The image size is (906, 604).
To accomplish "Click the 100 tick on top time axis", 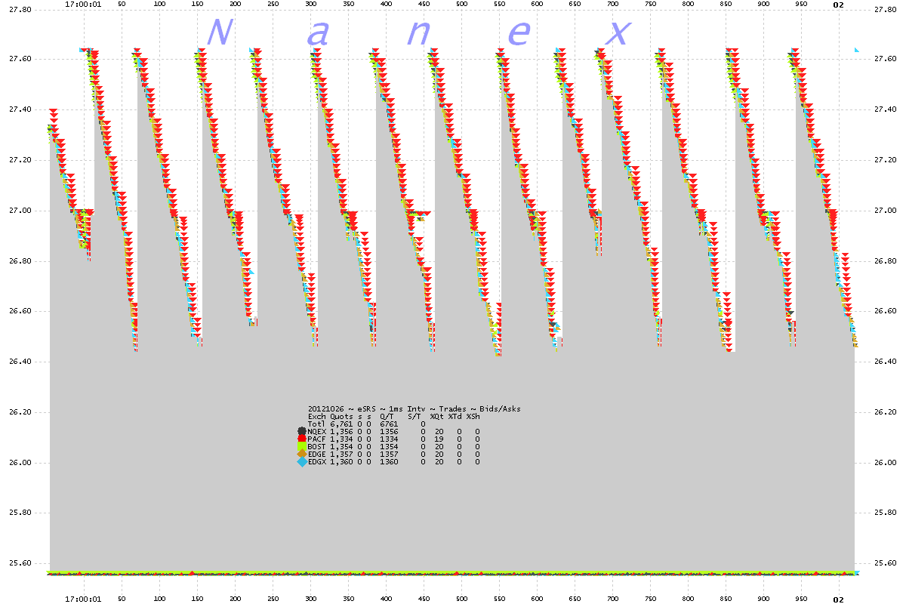I will (x=159, y=5).
